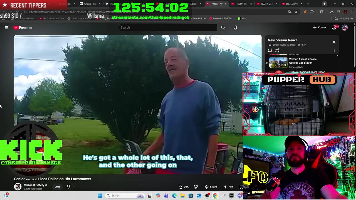Open Outlook from the taskbar
Viewport: 356px width, 200px height.
click(x=199, y=196)
